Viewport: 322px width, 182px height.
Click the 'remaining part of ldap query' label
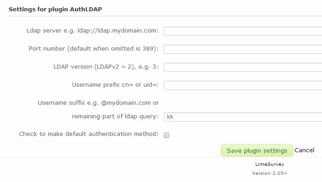tap(115, 116)
